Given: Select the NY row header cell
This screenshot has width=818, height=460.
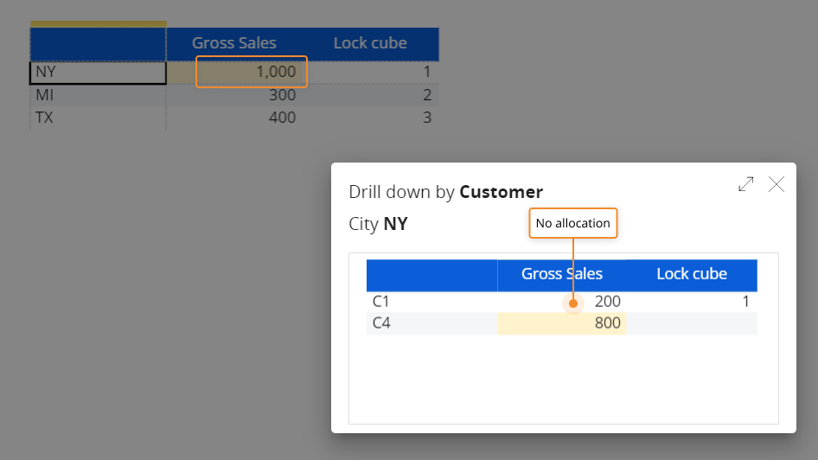Looking at the screenshot, I should [98, 73].
